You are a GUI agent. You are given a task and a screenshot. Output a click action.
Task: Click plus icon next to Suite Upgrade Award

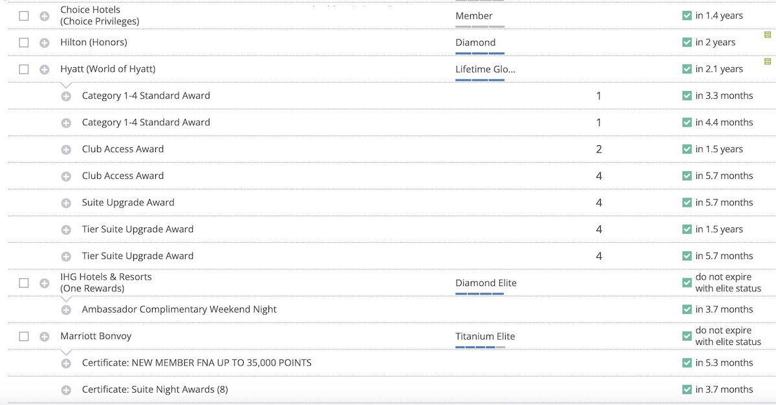pos(66,203)
